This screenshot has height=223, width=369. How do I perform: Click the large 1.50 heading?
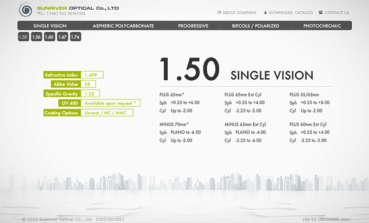pos(190,69)
